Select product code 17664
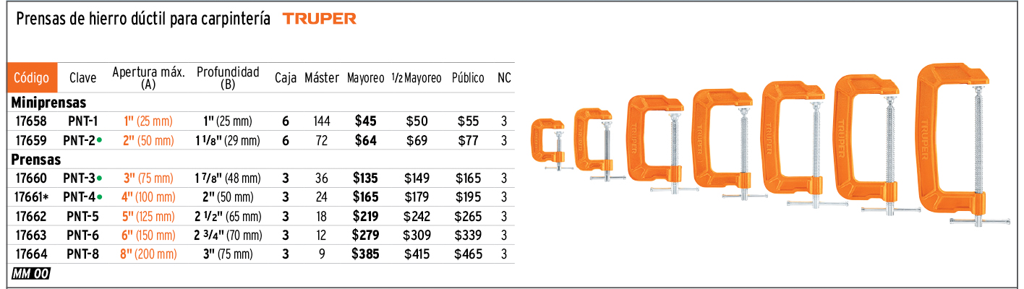This screenshot has height=289, width=1024. coord(30,254)
